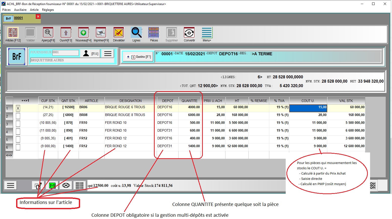
Task: Click the % TVA column header
Action: (279, 101)
